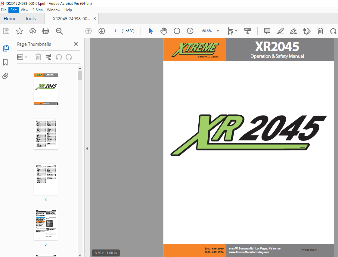338x257 pixels.
Task: Click the upload to cloud icon
Action: point(33,31)
